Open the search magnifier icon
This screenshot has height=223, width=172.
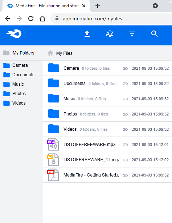tap(154, 34)
